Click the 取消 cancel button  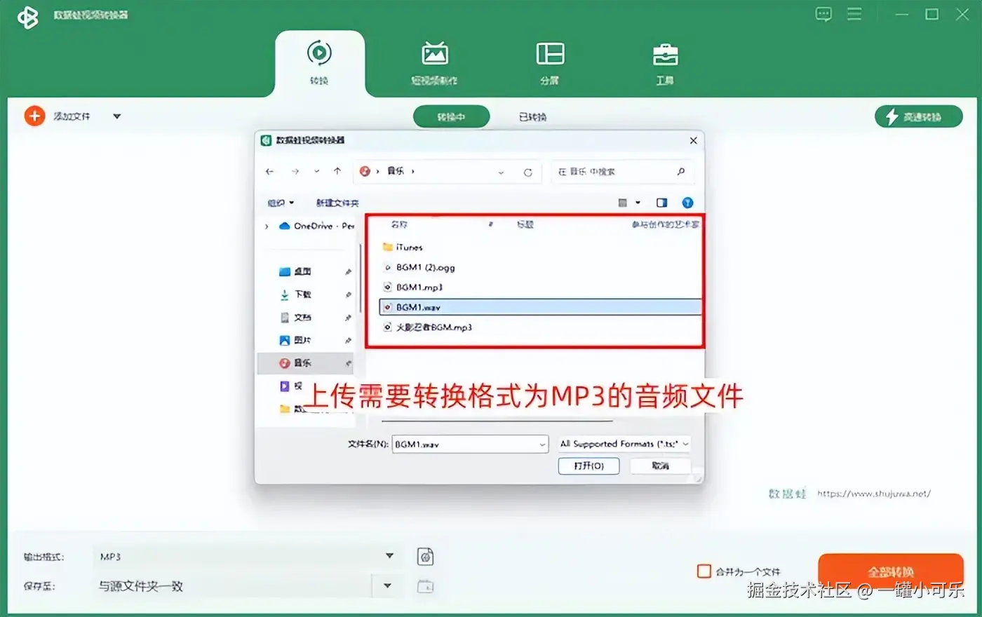point(661,466)
